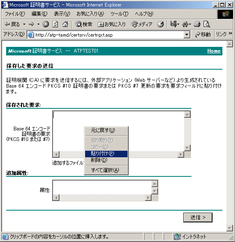Screen dimensions: 235x242
Task: Click the 送信 > submit button
Action: pyautogui.click(x=198, y=218)
